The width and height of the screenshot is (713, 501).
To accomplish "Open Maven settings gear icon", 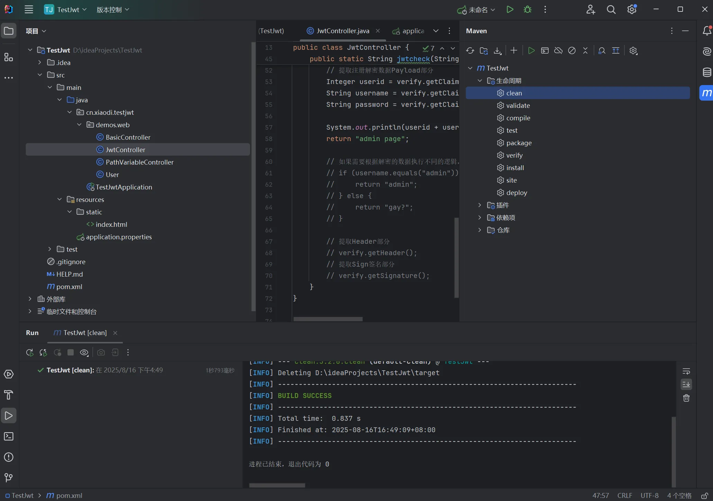I will (x=633, y=51).
